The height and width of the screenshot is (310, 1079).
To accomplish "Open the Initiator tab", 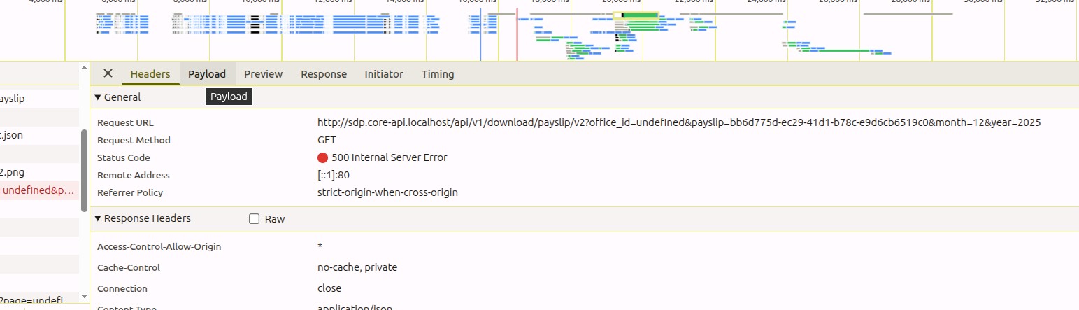I will [x=384, y=73].
